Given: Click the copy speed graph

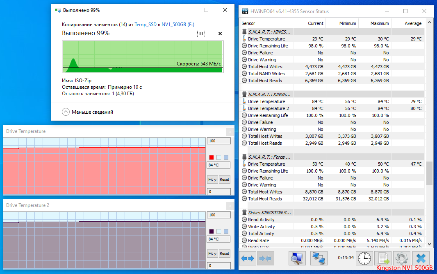Looking at the screenshot, I should [143, 57].
